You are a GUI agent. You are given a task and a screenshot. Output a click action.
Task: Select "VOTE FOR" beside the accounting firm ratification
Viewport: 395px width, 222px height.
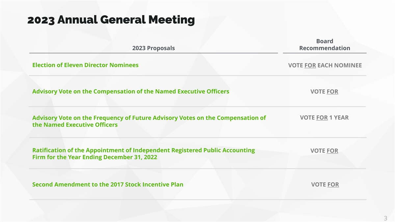tap(324, 151)
